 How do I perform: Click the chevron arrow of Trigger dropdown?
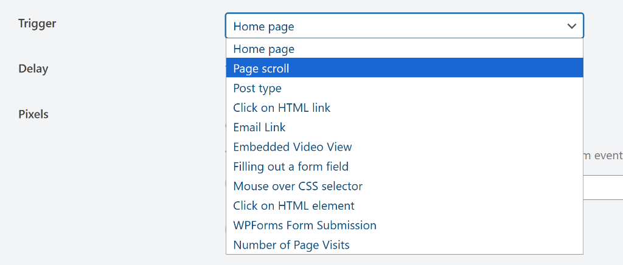click(x=571, y=26)
